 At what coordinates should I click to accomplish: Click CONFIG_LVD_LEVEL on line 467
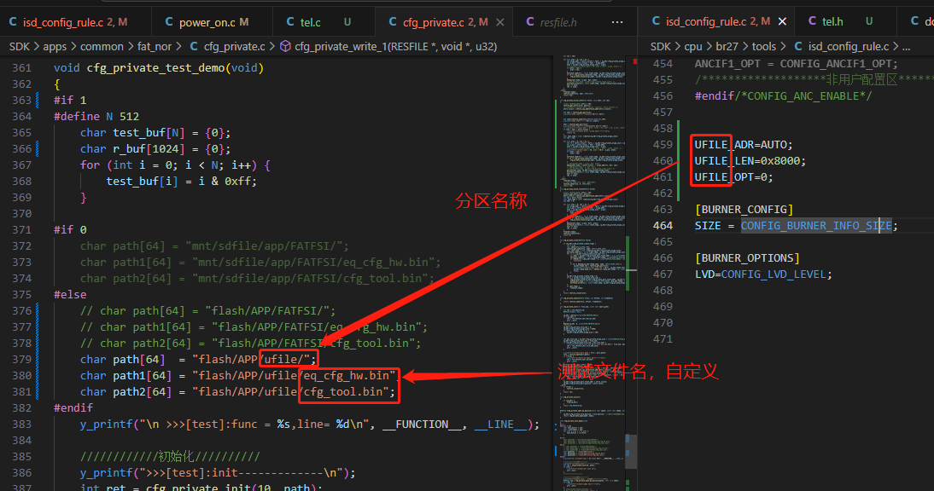773,274
